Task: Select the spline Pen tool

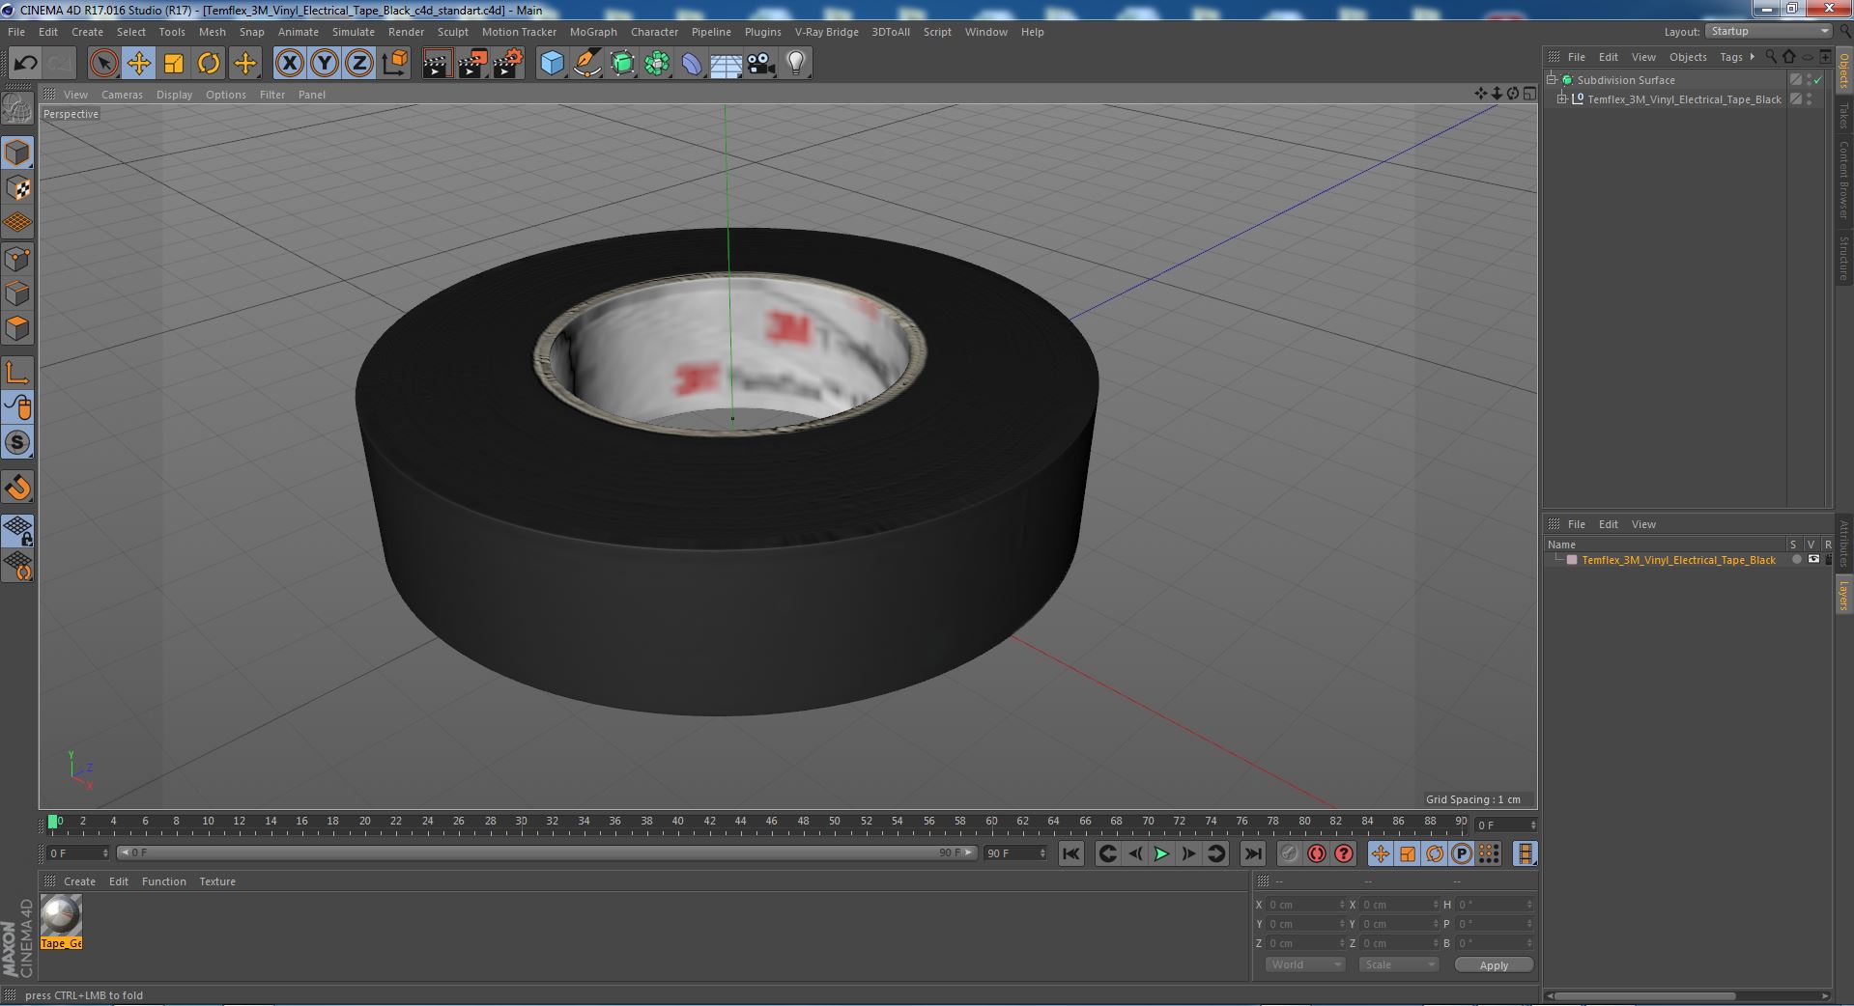Action: [586, 64]
